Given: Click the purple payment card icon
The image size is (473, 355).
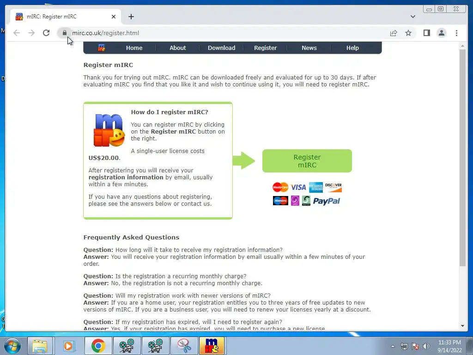Looking at the screenshot, I should (x=295, y=201).
